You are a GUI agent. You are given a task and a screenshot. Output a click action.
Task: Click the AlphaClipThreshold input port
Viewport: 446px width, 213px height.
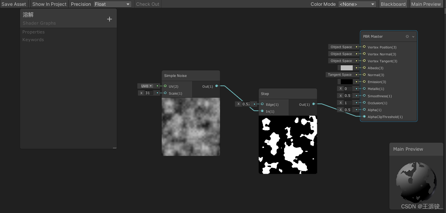pos(364,116)
